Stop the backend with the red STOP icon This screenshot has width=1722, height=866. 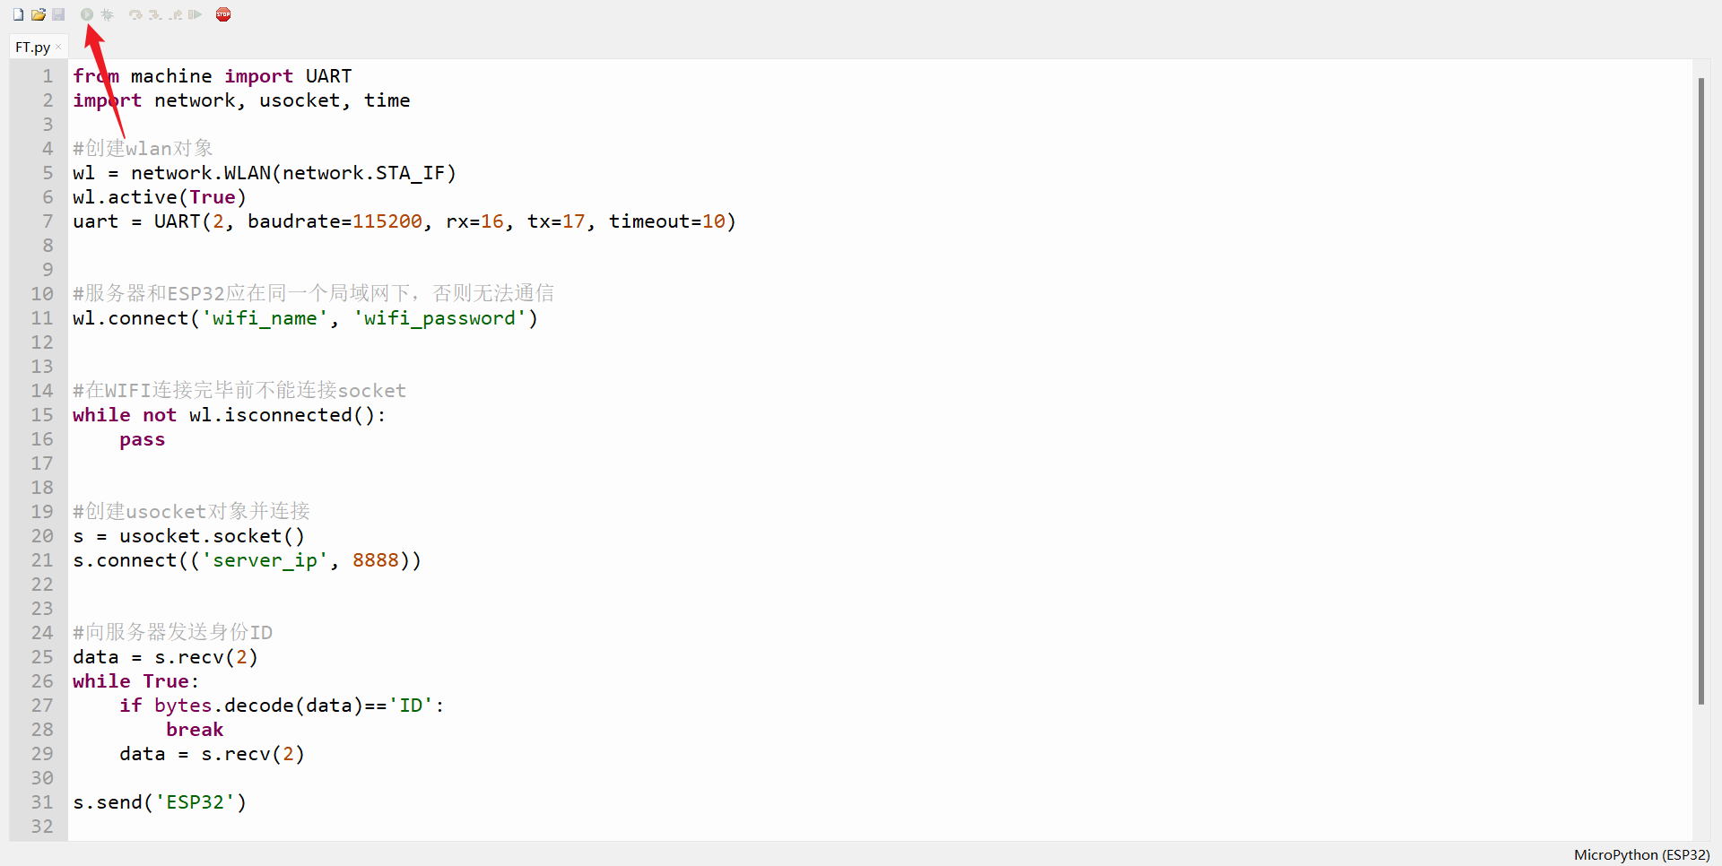pos(223,14)
